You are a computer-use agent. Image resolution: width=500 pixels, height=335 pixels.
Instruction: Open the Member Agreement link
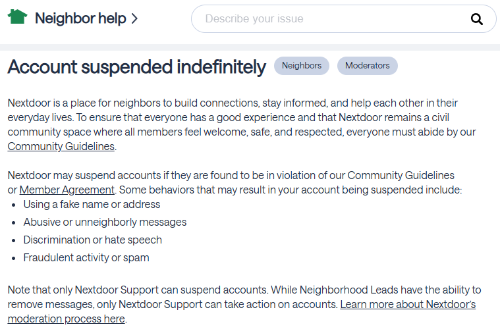tap(67, 190)
